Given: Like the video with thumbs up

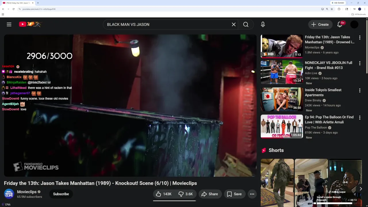Looking at the screenshot, I should 164,194.
